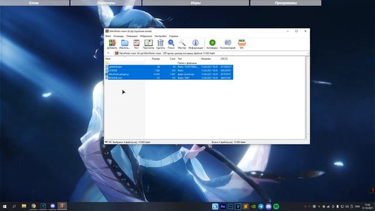Open the clock and date in the tray
This screenshot has height=211, width=375.
pyautogui.click(x=367, y=206)
